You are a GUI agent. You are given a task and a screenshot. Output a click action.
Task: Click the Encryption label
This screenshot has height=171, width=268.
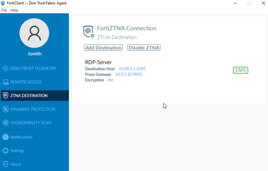coord(95,80)
